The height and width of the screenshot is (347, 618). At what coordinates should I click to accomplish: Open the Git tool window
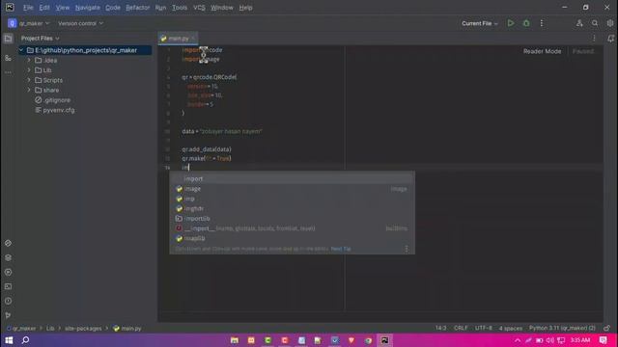8,315
